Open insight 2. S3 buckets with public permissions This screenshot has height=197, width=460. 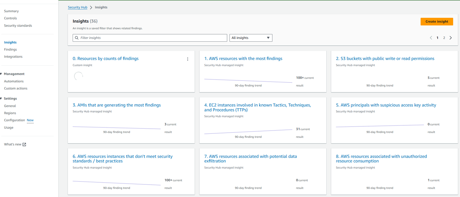[385, 59]
